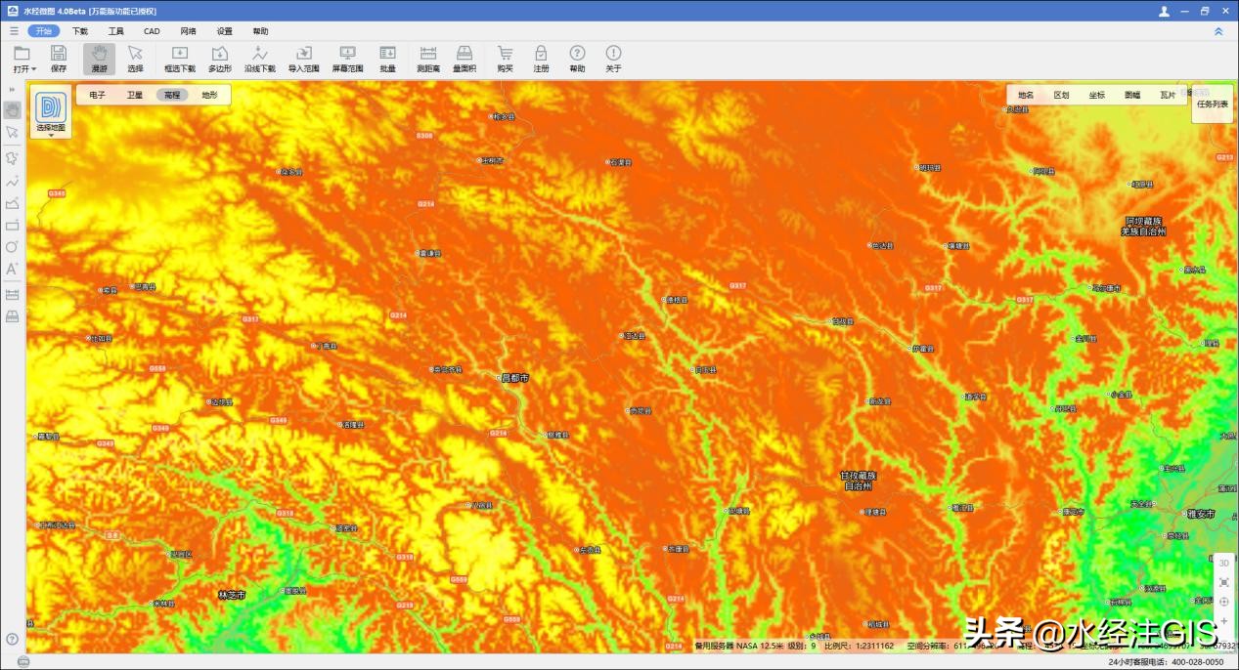Open the 下载 ribbon tab
This screenshot has height=670, width=1239.
click(80, 31)
